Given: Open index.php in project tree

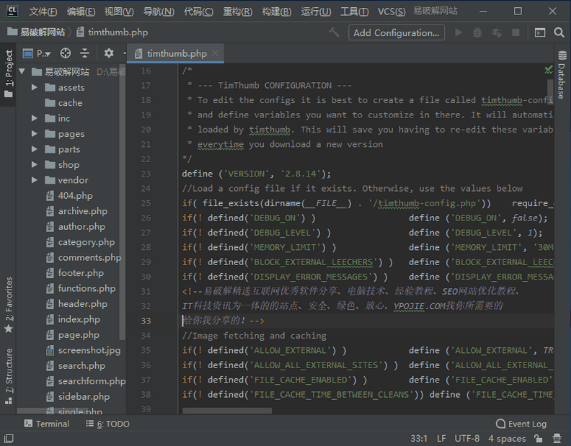Looking at the screenshot, I should 73,319.
